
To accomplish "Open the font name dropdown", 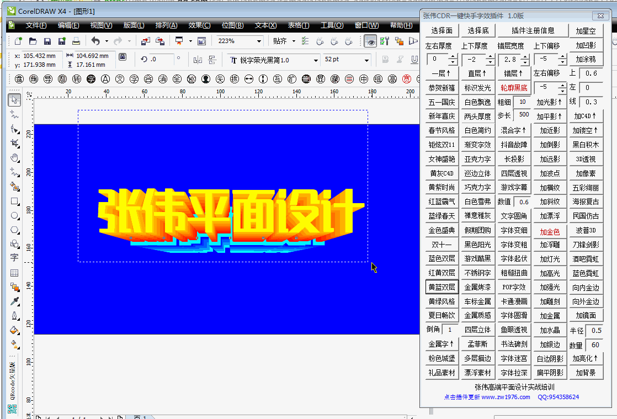I will point(316,60).
